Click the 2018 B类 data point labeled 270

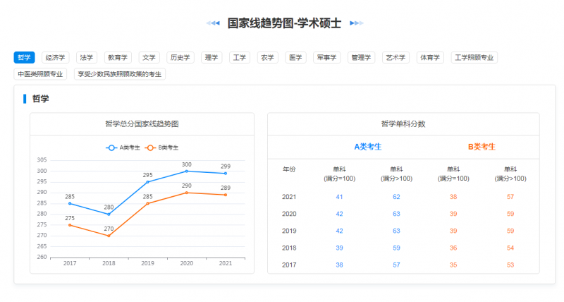click(x=109, y=236)
